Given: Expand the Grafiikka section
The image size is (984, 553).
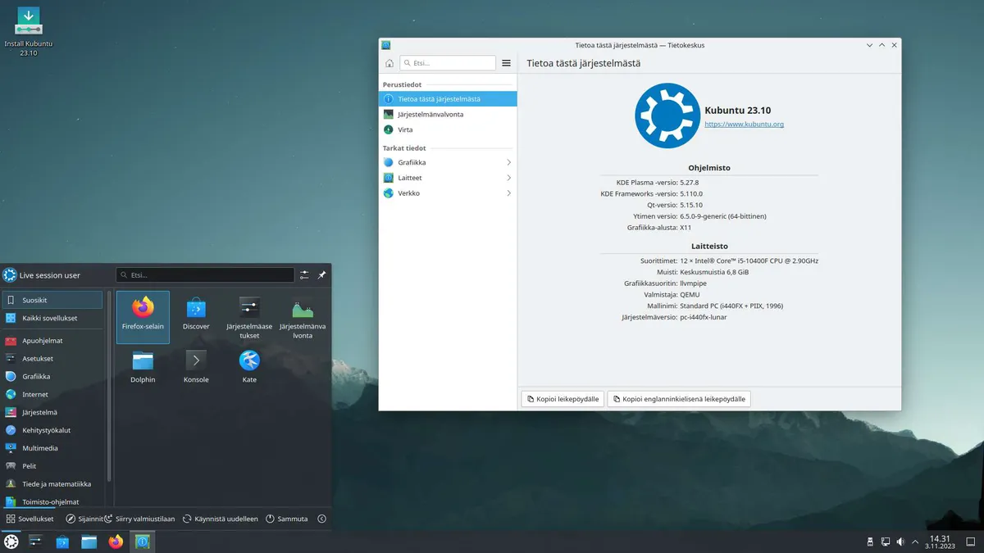Looking at the screenshot, I should pyautogui.click(x=448, y=162).
